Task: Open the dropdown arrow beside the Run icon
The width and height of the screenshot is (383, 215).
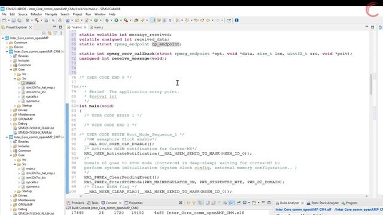Action: click(121, 20)
